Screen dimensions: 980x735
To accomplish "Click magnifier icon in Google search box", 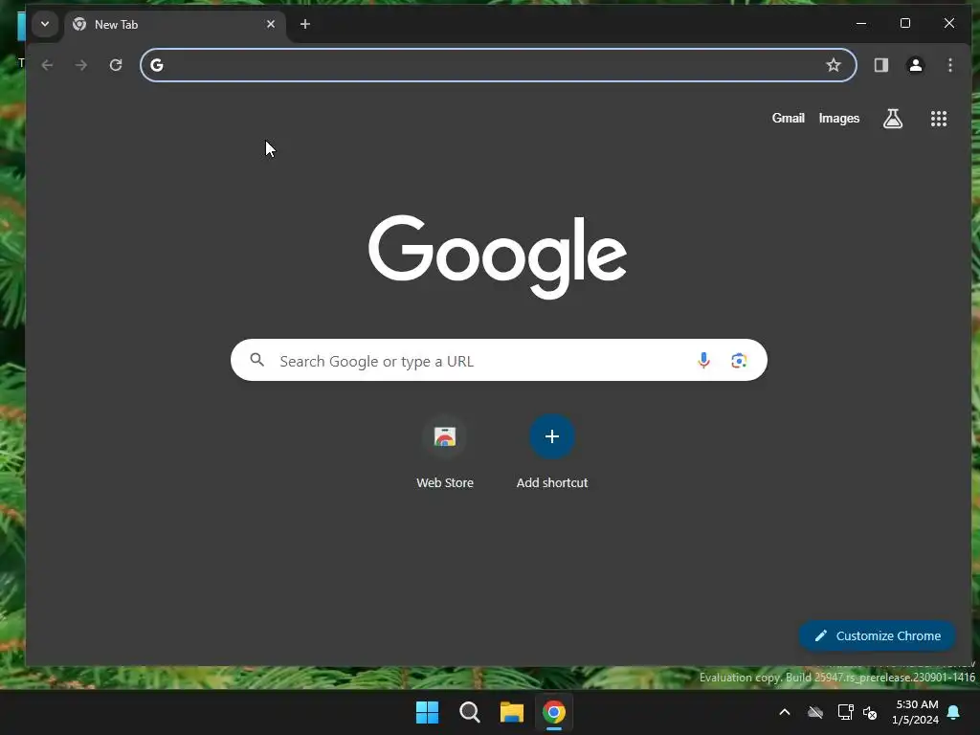I will coord(256,360).
